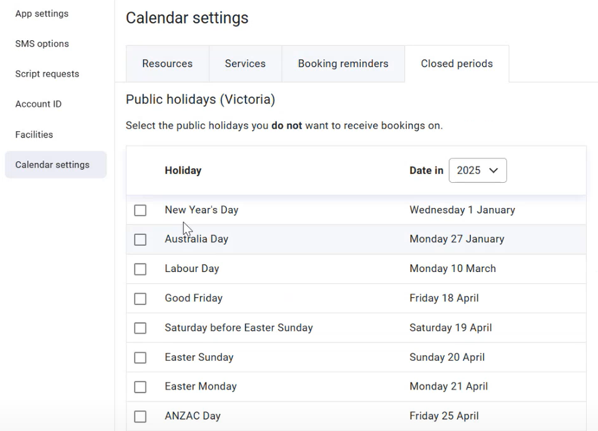Click the Easter Monday holiday name

point(201,386)
